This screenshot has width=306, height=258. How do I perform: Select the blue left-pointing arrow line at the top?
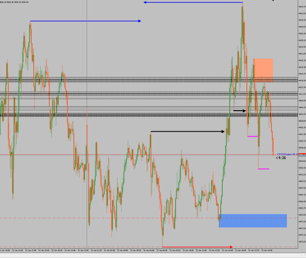[x=193, y=2]
